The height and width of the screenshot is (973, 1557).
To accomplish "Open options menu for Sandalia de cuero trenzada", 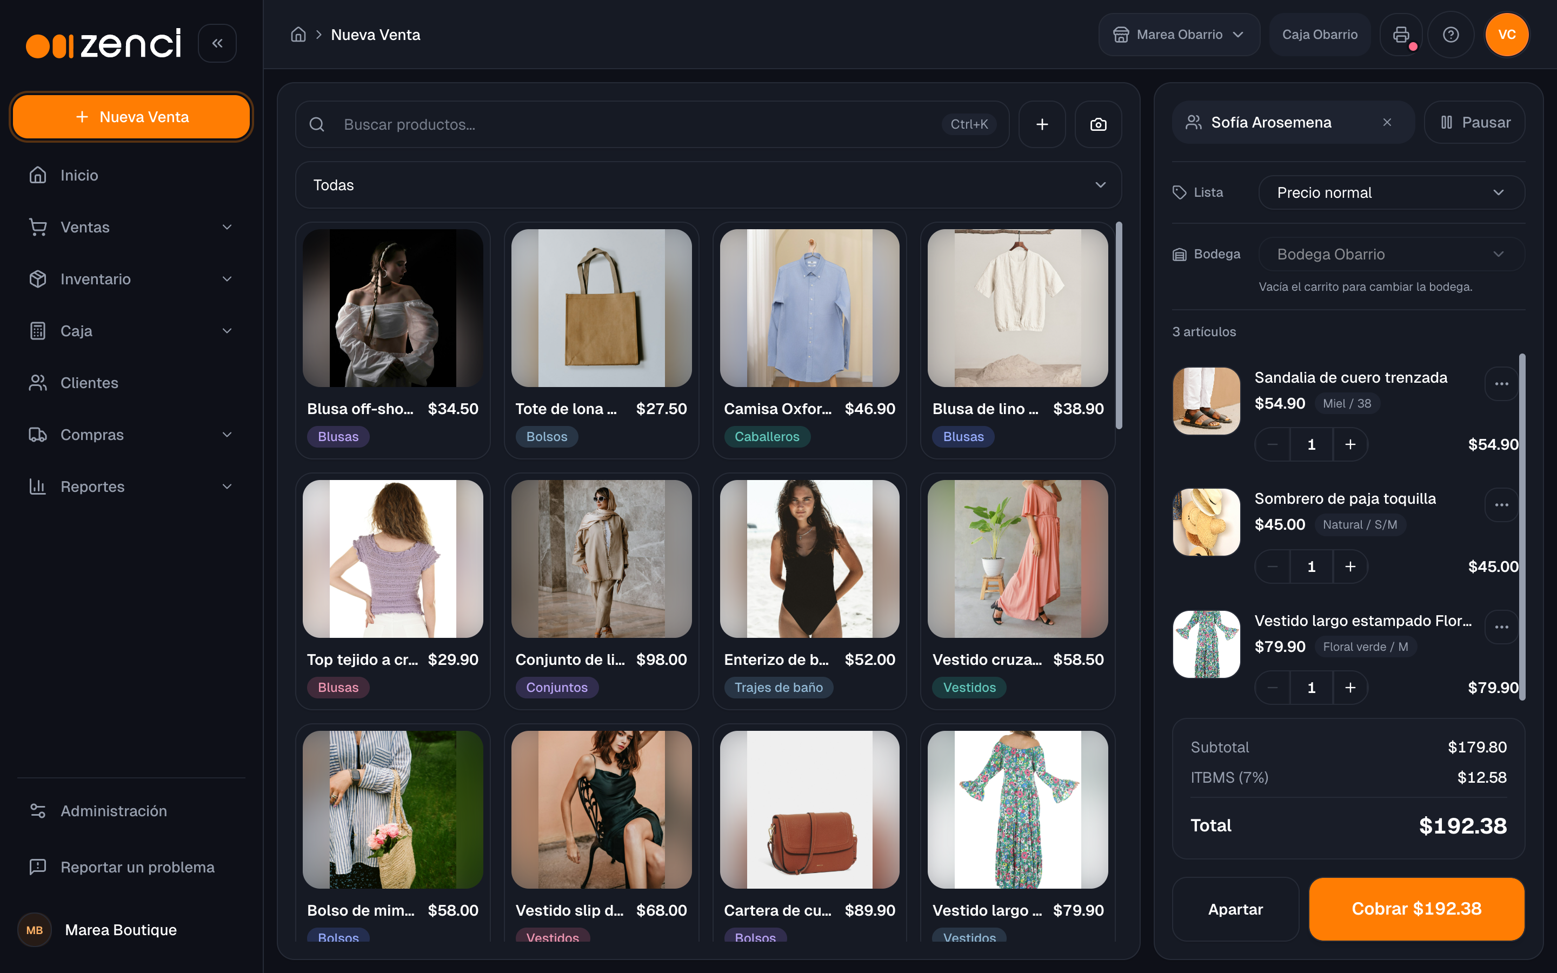I will click(1502, 384).
